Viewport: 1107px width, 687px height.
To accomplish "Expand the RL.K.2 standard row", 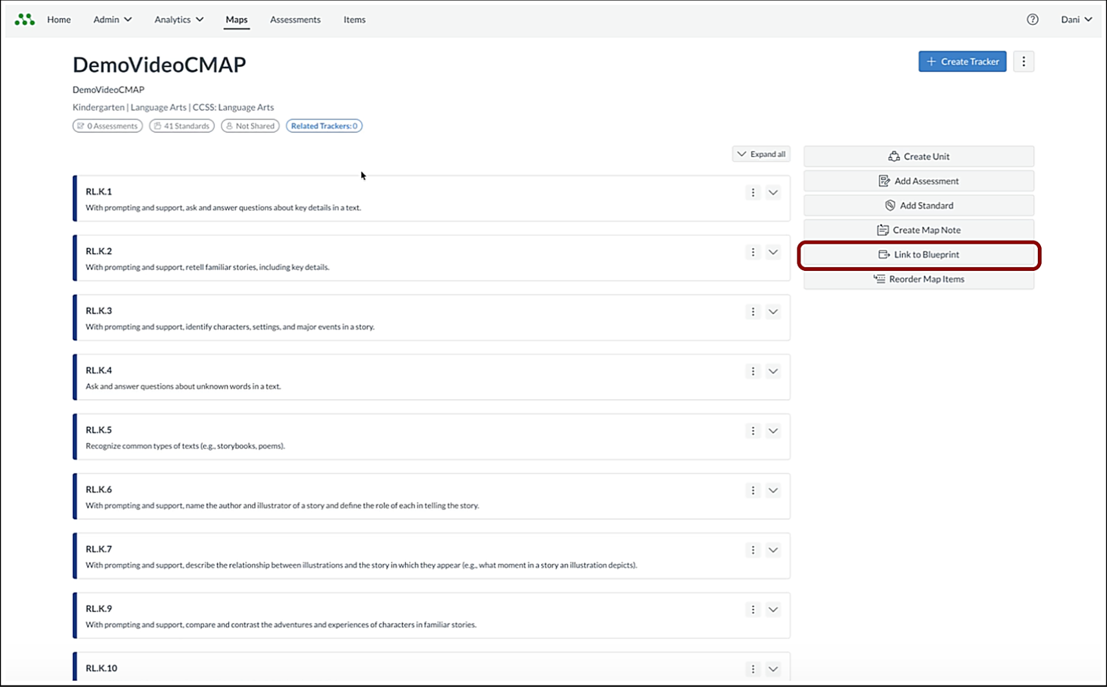I will (773, 252).
